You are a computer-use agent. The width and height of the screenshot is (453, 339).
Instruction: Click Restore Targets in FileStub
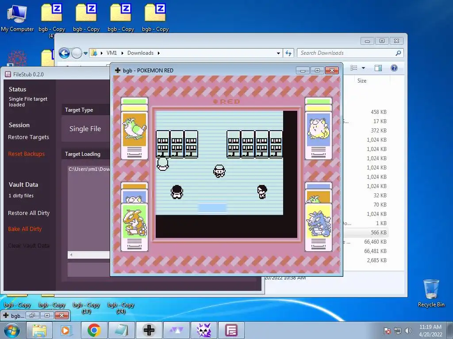[28, 137]
